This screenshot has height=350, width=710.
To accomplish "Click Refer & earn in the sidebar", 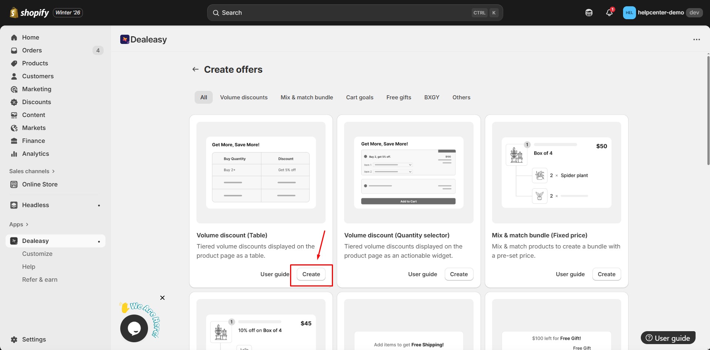I will coord(39,279).
